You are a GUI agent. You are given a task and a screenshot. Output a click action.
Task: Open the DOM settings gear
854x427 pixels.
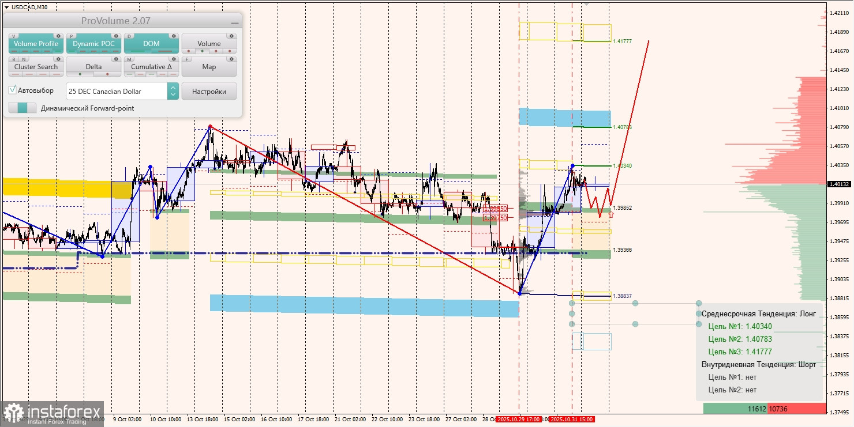173,36
